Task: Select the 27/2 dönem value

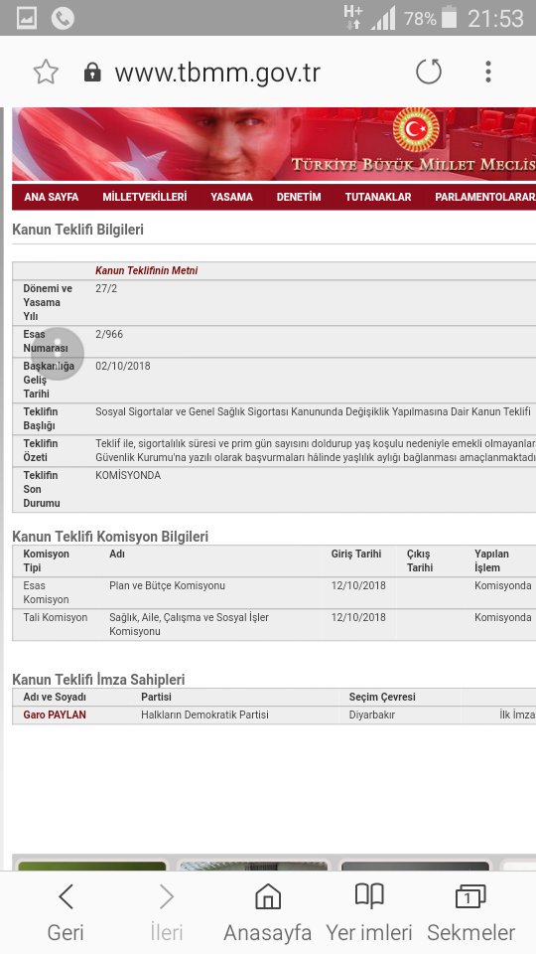Action: 106,288
